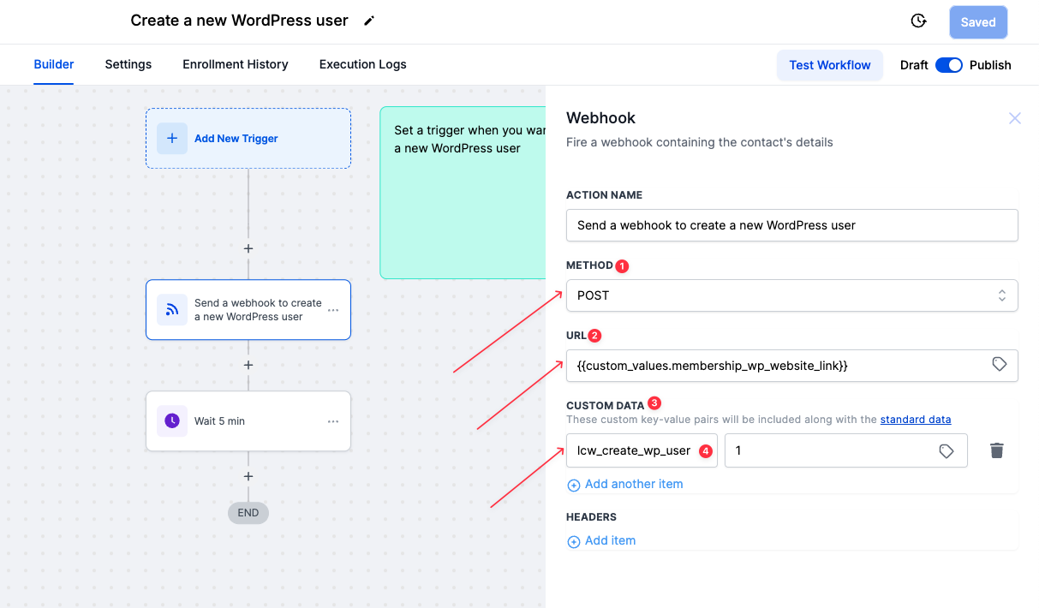Close the Webhook panel

click(x=1014, y=119)
